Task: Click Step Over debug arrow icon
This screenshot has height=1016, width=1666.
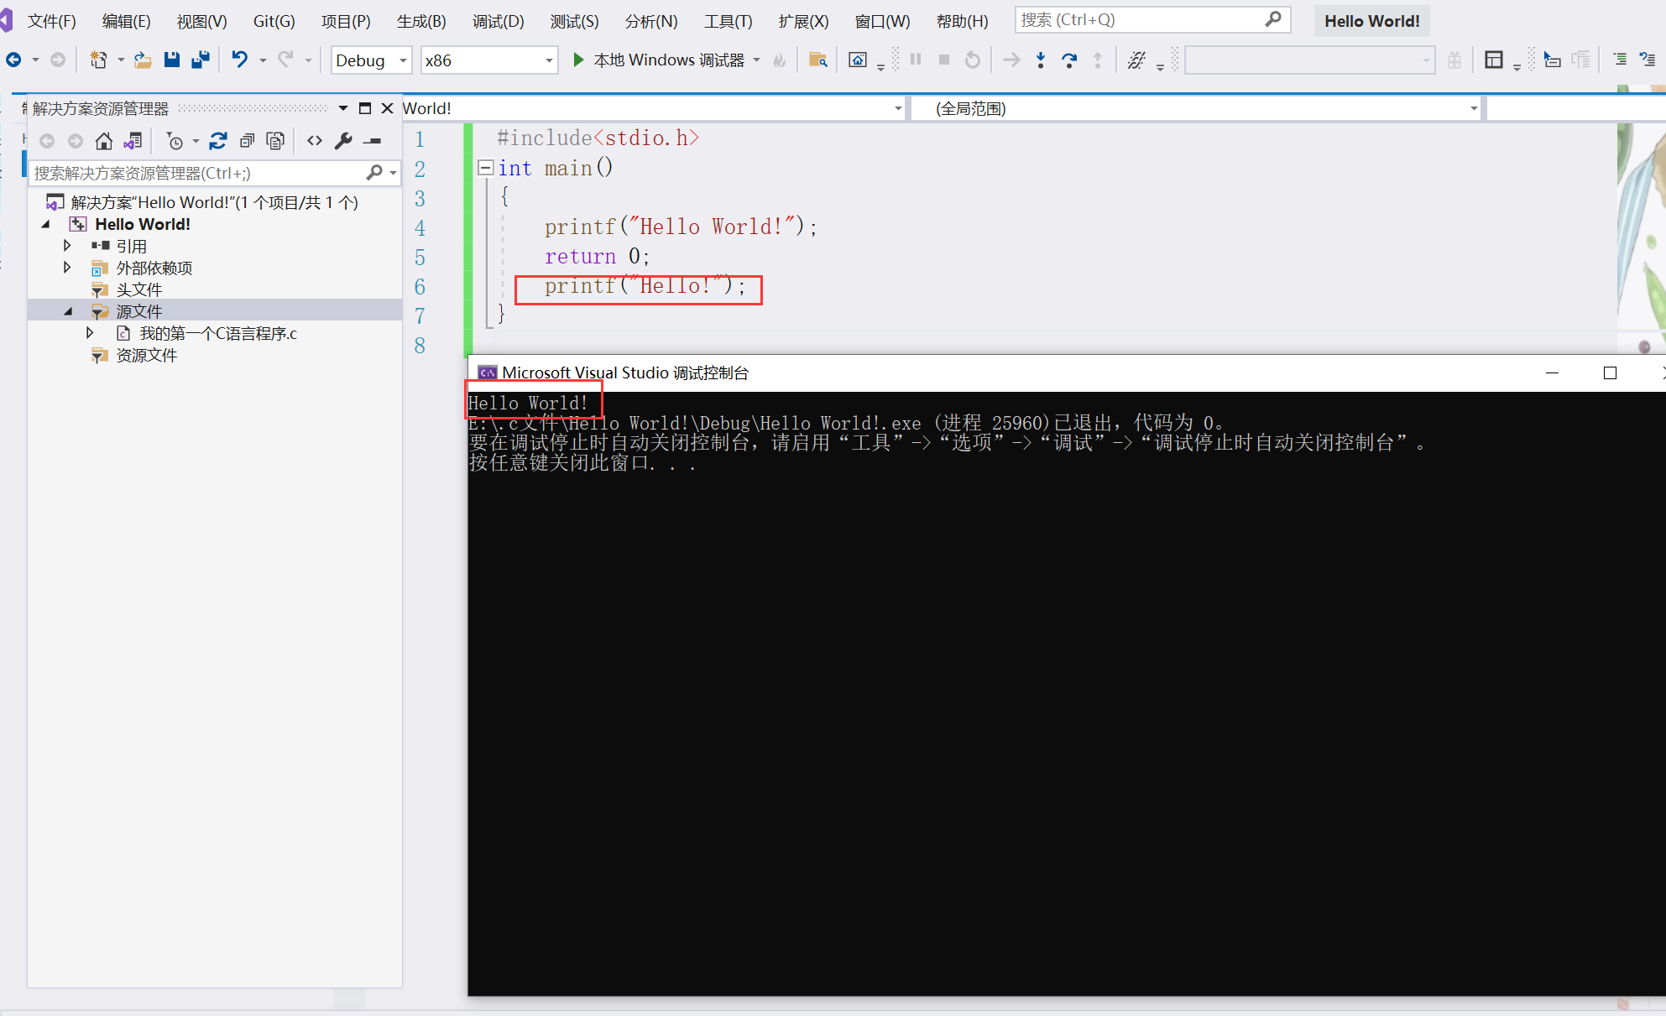Action: 1069,60
